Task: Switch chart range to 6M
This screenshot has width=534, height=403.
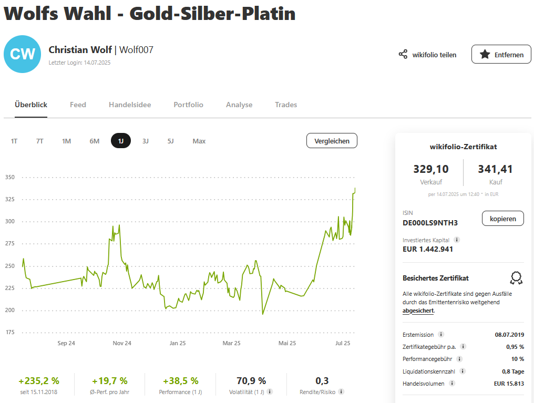Action: point(95,141)
